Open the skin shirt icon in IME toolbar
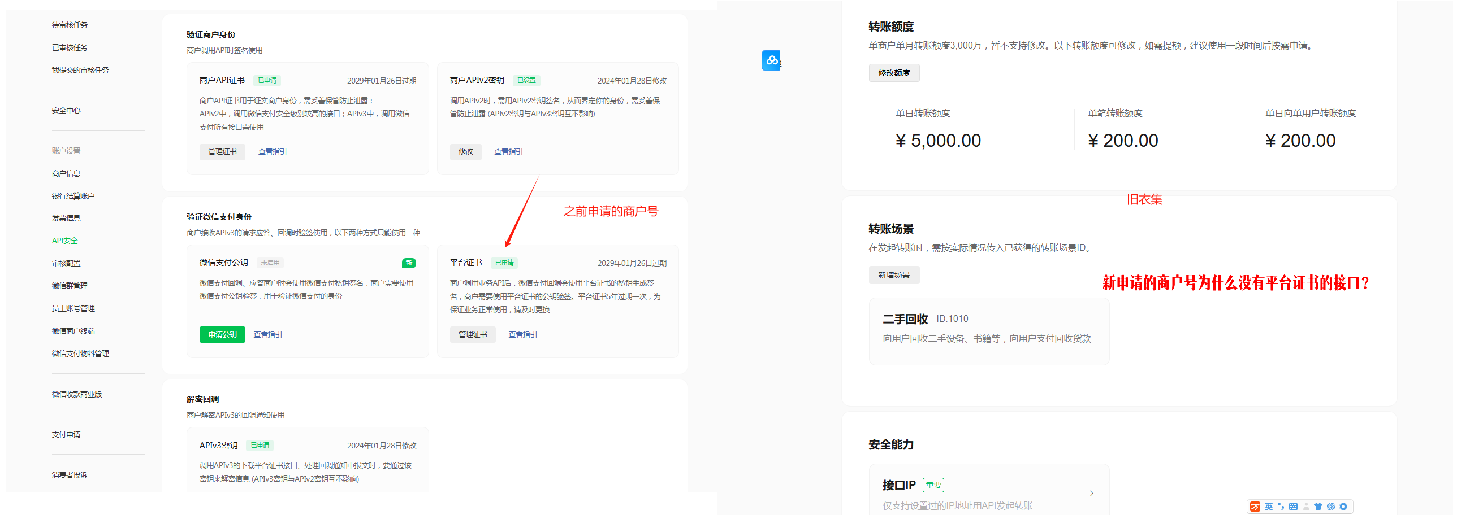 [x=1318, y=507]
